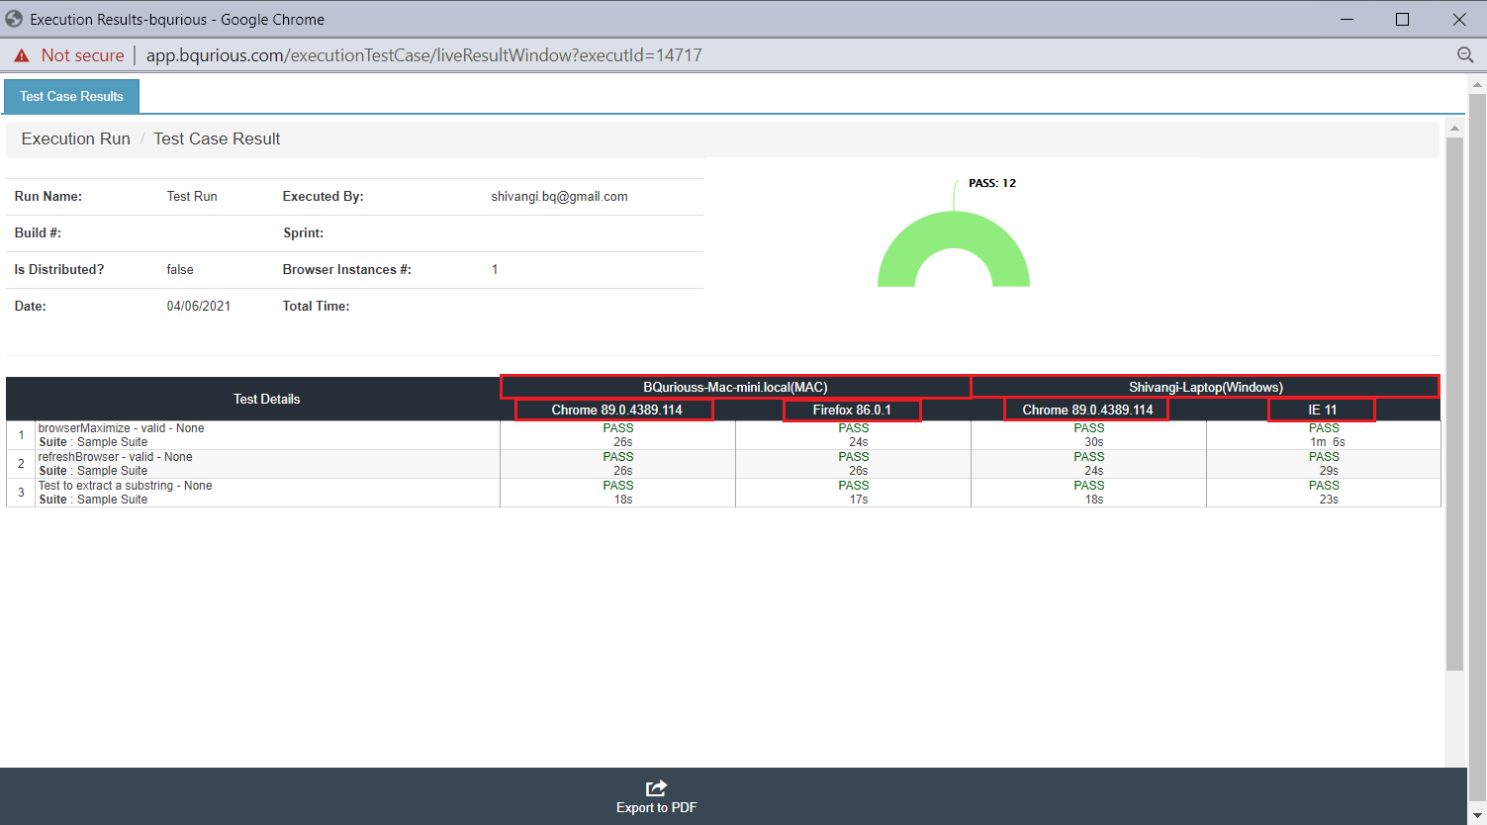
Task: Close the Execution Results window
Action: (1459, 19)
